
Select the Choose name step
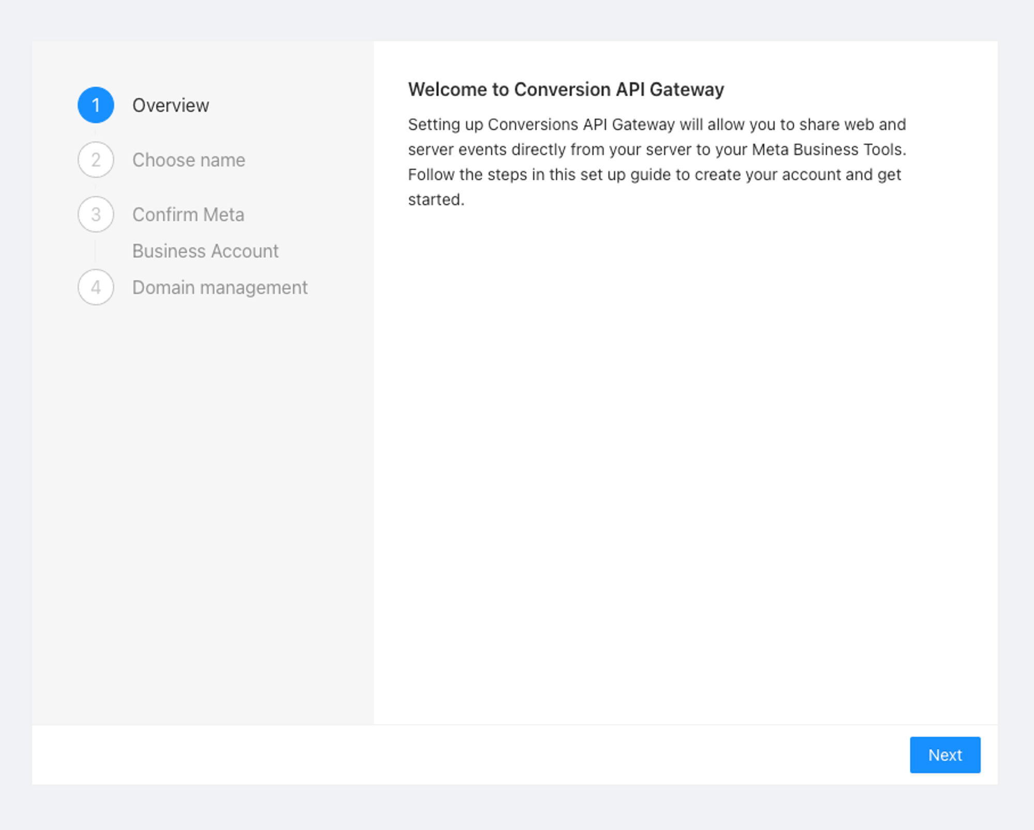click(x=189, y=160)
